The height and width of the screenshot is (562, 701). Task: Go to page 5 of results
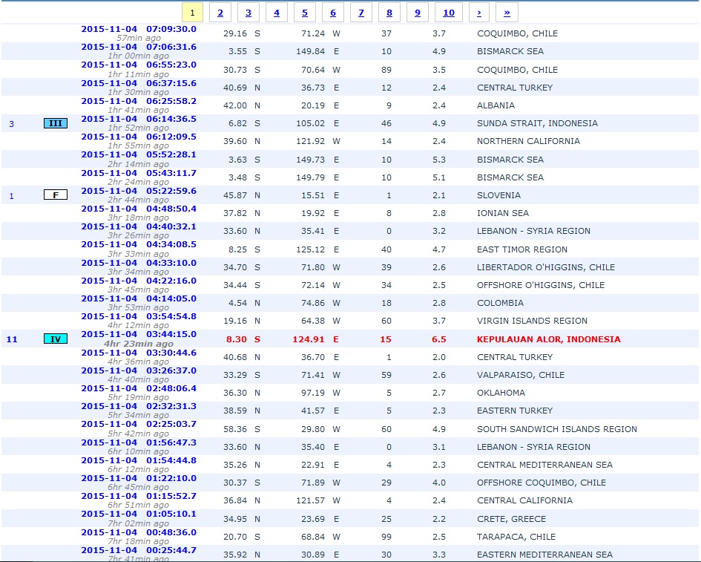point(304,13)
